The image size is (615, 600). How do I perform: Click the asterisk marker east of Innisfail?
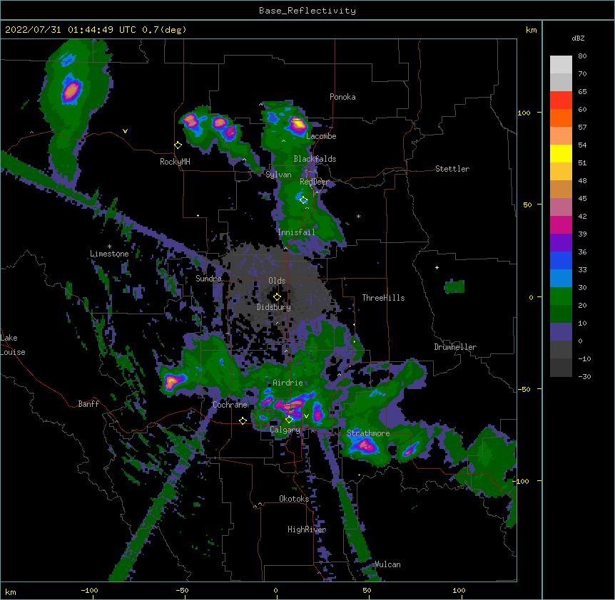(x=358, y=216)
